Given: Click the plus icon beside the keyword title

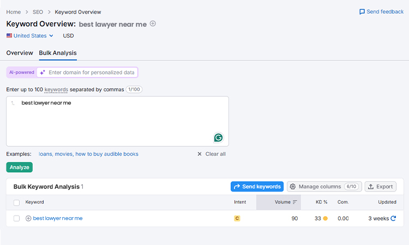Looking at the screenshot, I should click(x=153, y=24).
